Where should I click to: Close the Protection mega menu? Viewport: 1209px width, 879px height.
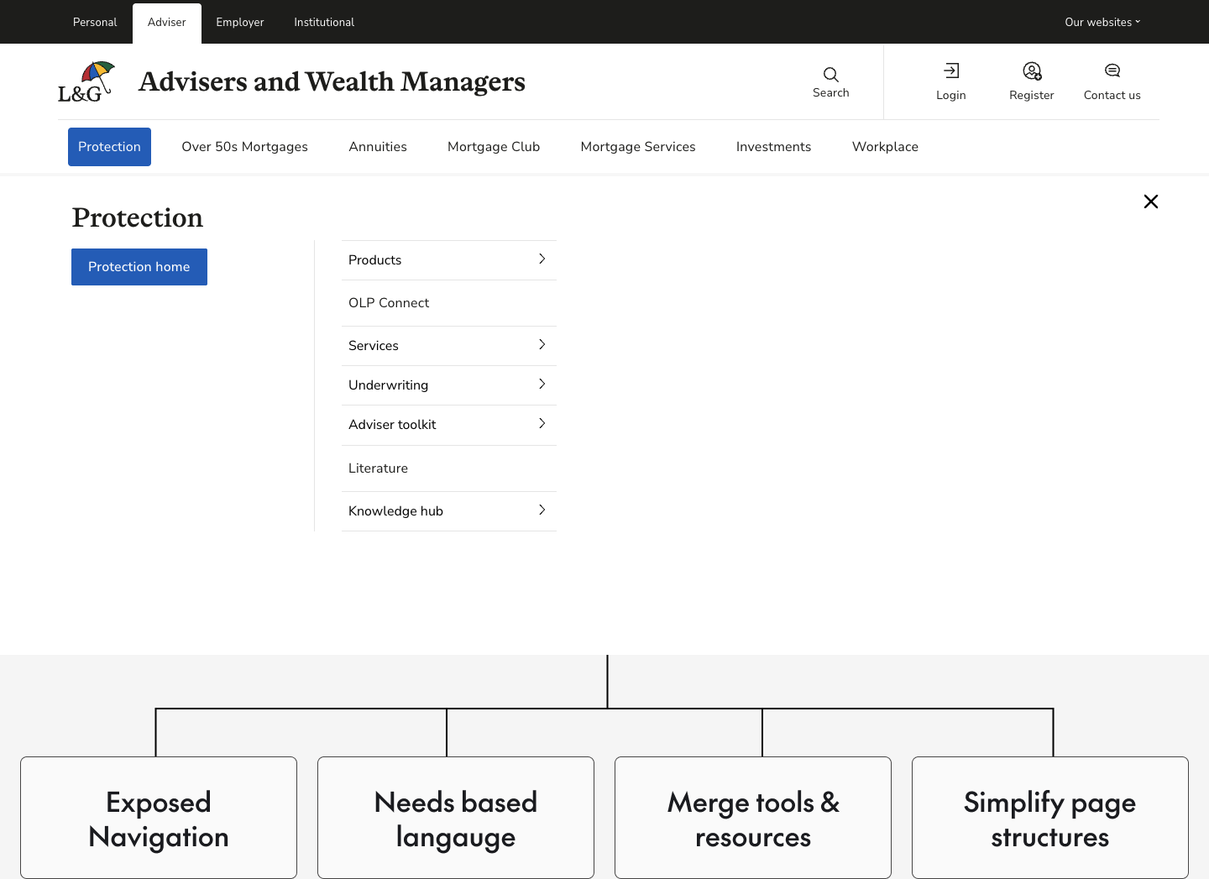click(1151, 201)
